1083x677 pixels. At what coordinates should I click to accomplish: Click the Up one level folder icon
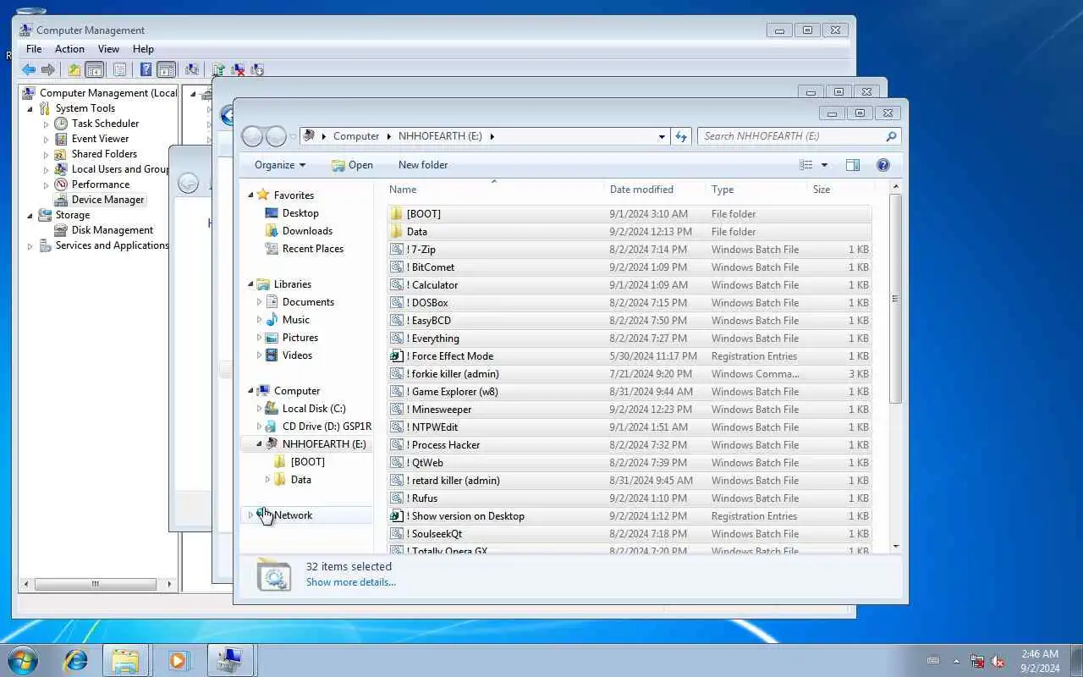(74, 70)
